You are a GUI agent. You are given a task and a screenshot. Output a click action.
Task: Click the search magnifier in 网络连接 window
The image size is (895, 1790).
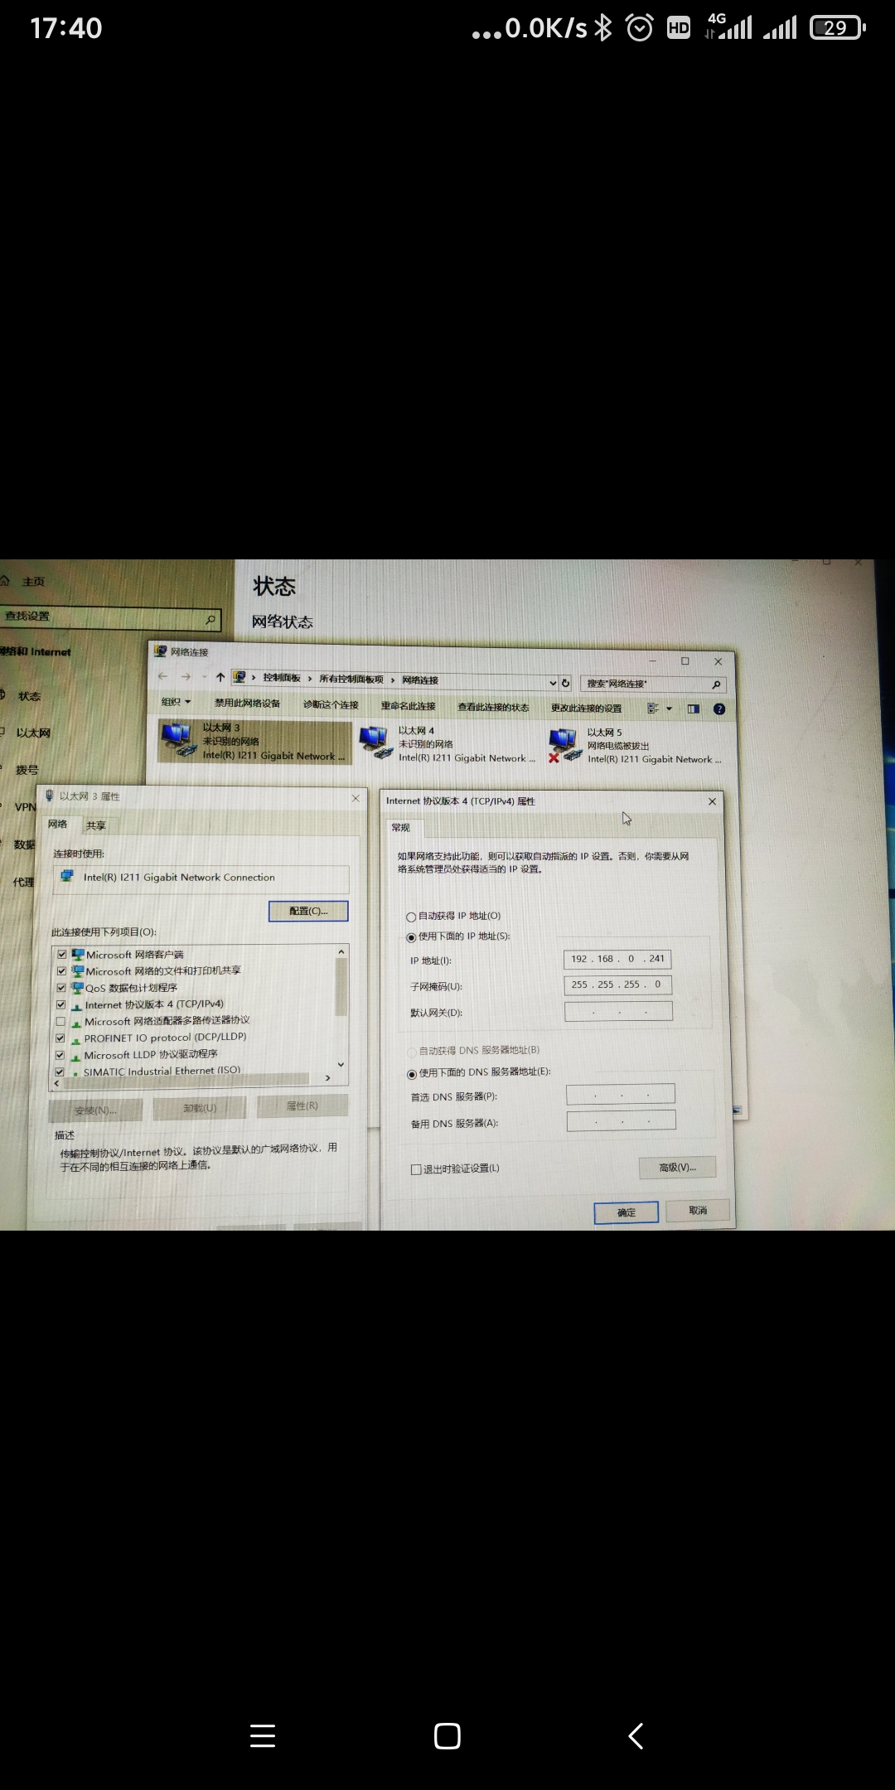point(716,685)
